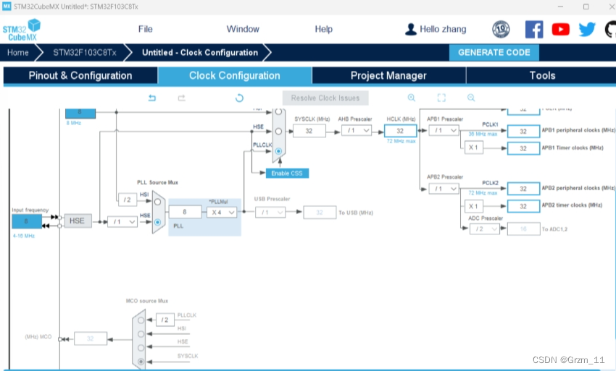616x371 pixels.
Task: Open the HSE /1 prescaler dropdown
Action: tap(122, 221)
